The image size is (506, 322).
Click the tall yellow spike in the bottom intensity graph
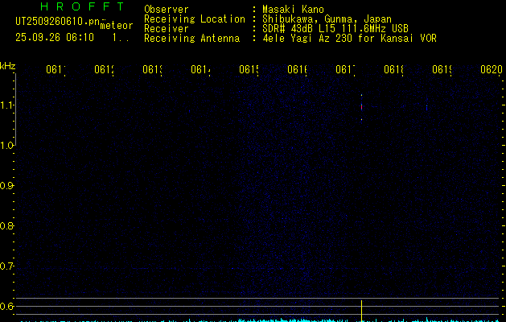click(x=361, y=311)
